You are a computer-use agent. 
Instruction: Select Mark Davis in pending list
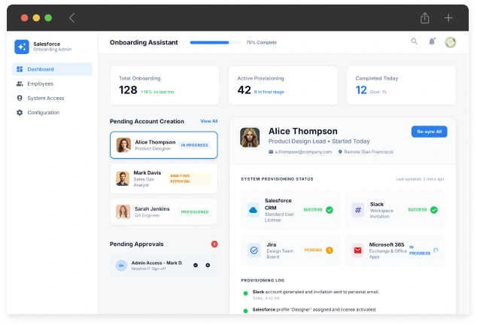164,178
